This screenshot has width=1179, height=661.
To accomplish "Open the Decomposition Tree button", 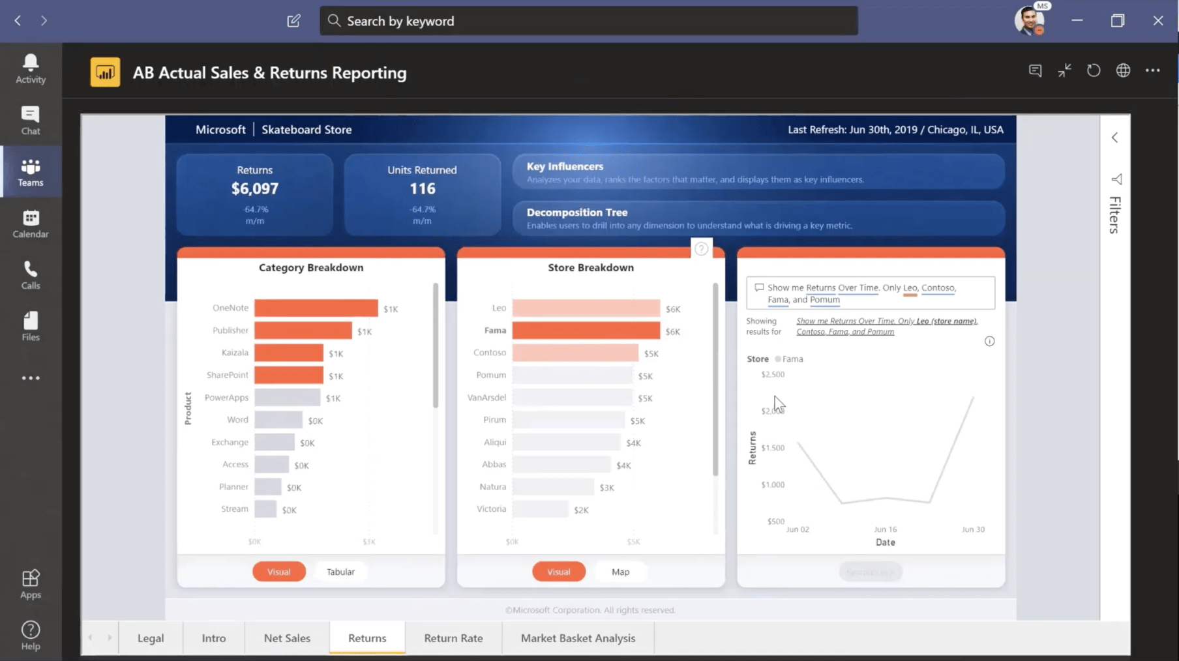I will click(758, 218).
